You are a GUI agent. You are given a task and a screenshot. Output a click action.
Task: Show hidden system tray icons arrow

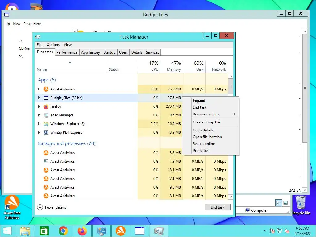click(x=264, y=231)
